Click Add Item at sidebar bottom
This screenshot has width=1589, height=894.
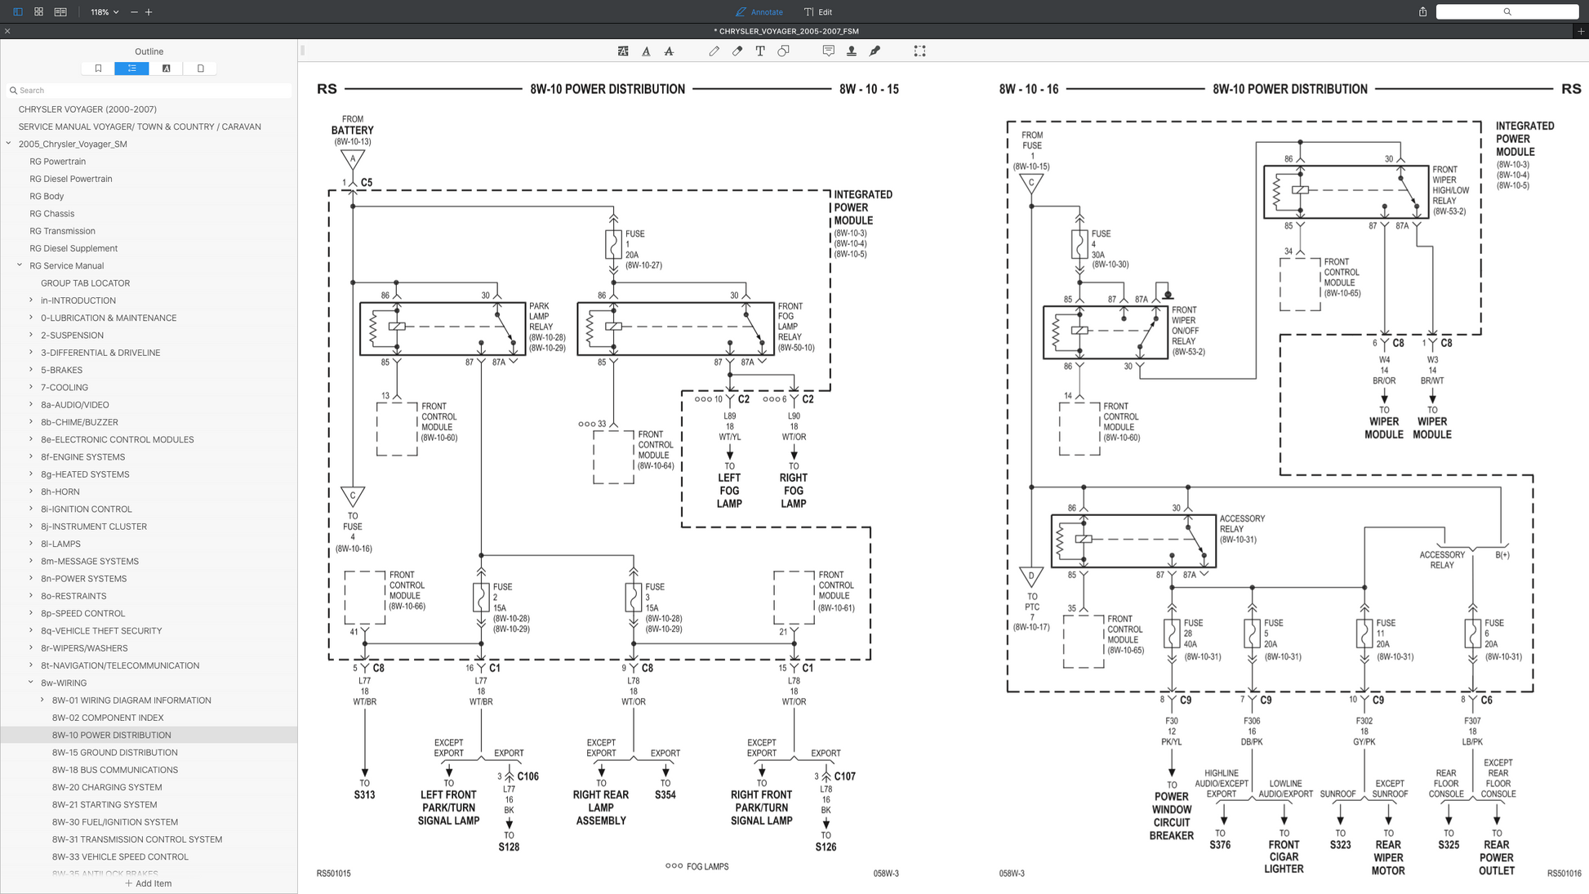(149, 883)
